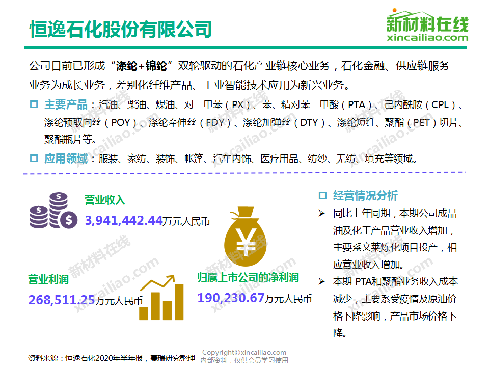The width and height of the screenshot is (489, 367).
Task: Select the value 3,941,442.44
Action: 124,221
